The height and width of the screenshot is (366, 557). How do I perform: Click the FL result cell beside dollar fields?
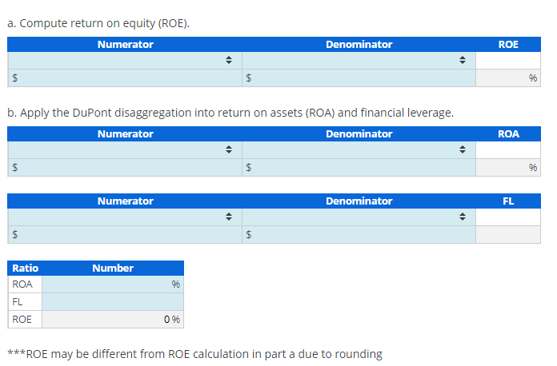pyautogui.click(x=508, y=234)
